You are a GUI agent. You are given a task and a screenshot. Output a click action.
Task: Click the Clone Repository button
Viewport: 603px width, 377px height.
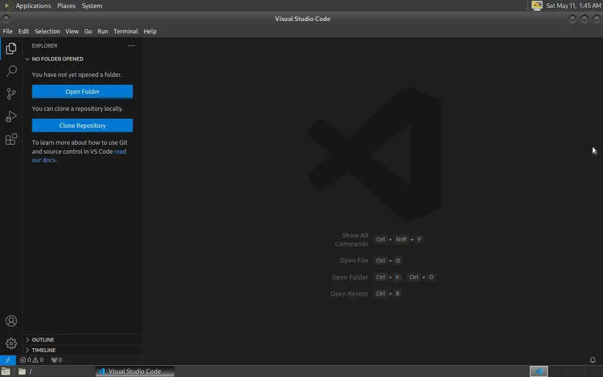coord(82,125)
